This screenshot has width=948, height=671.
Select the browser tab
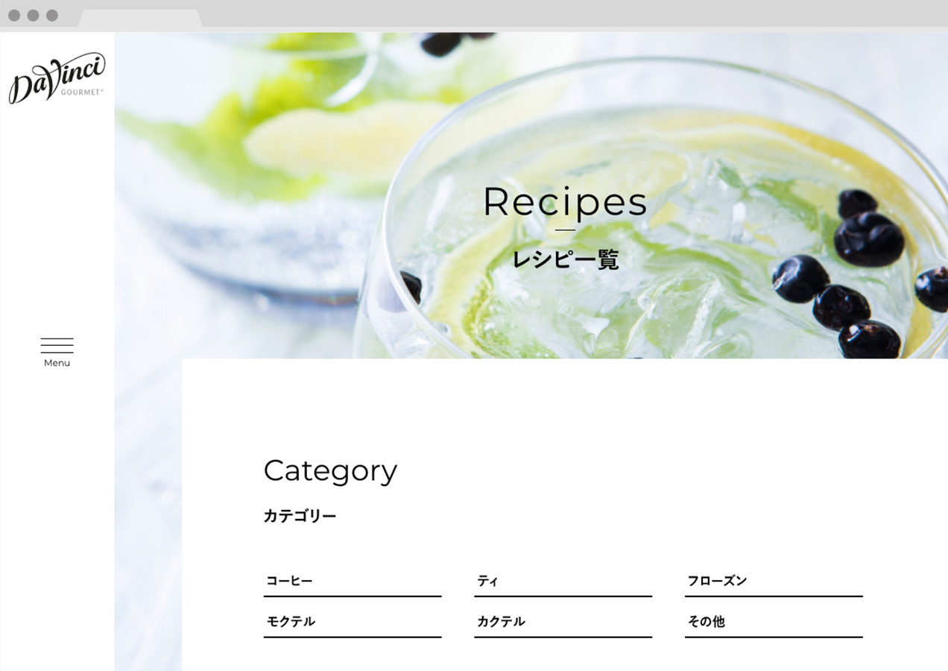point(139,19)
